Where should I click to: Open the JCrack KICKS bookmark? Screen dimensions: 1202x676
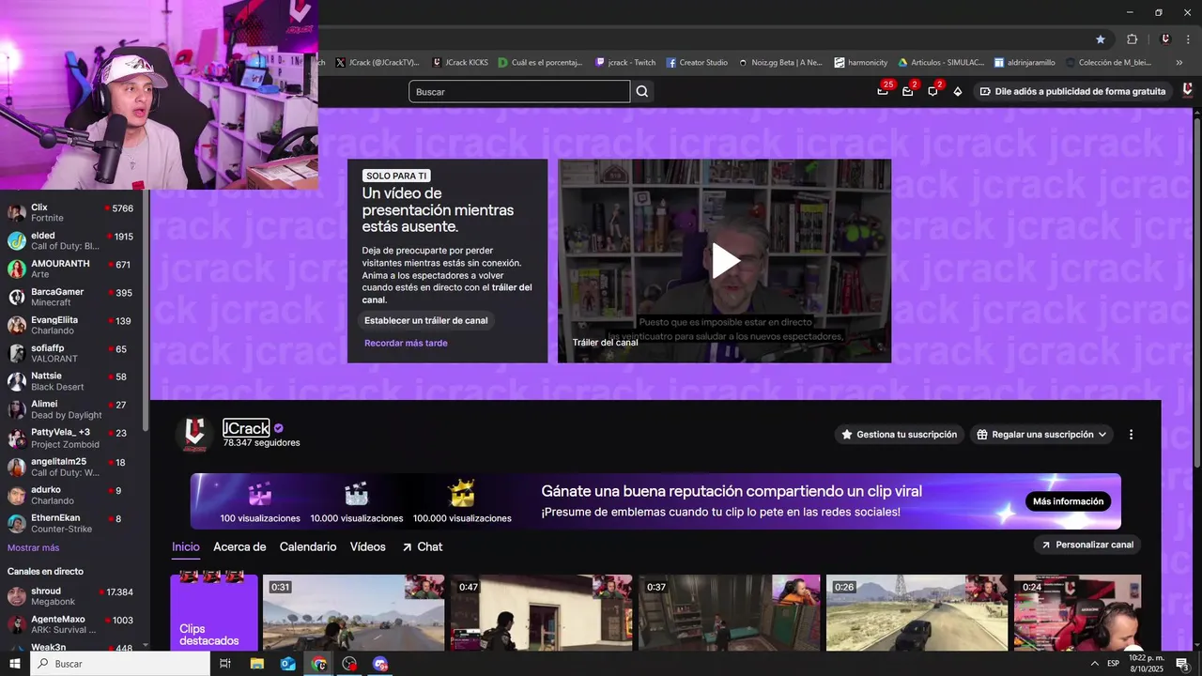pos(460,63)
